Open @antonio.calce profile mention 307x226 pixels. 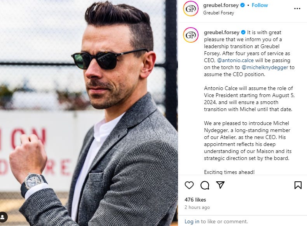[235, 61]
